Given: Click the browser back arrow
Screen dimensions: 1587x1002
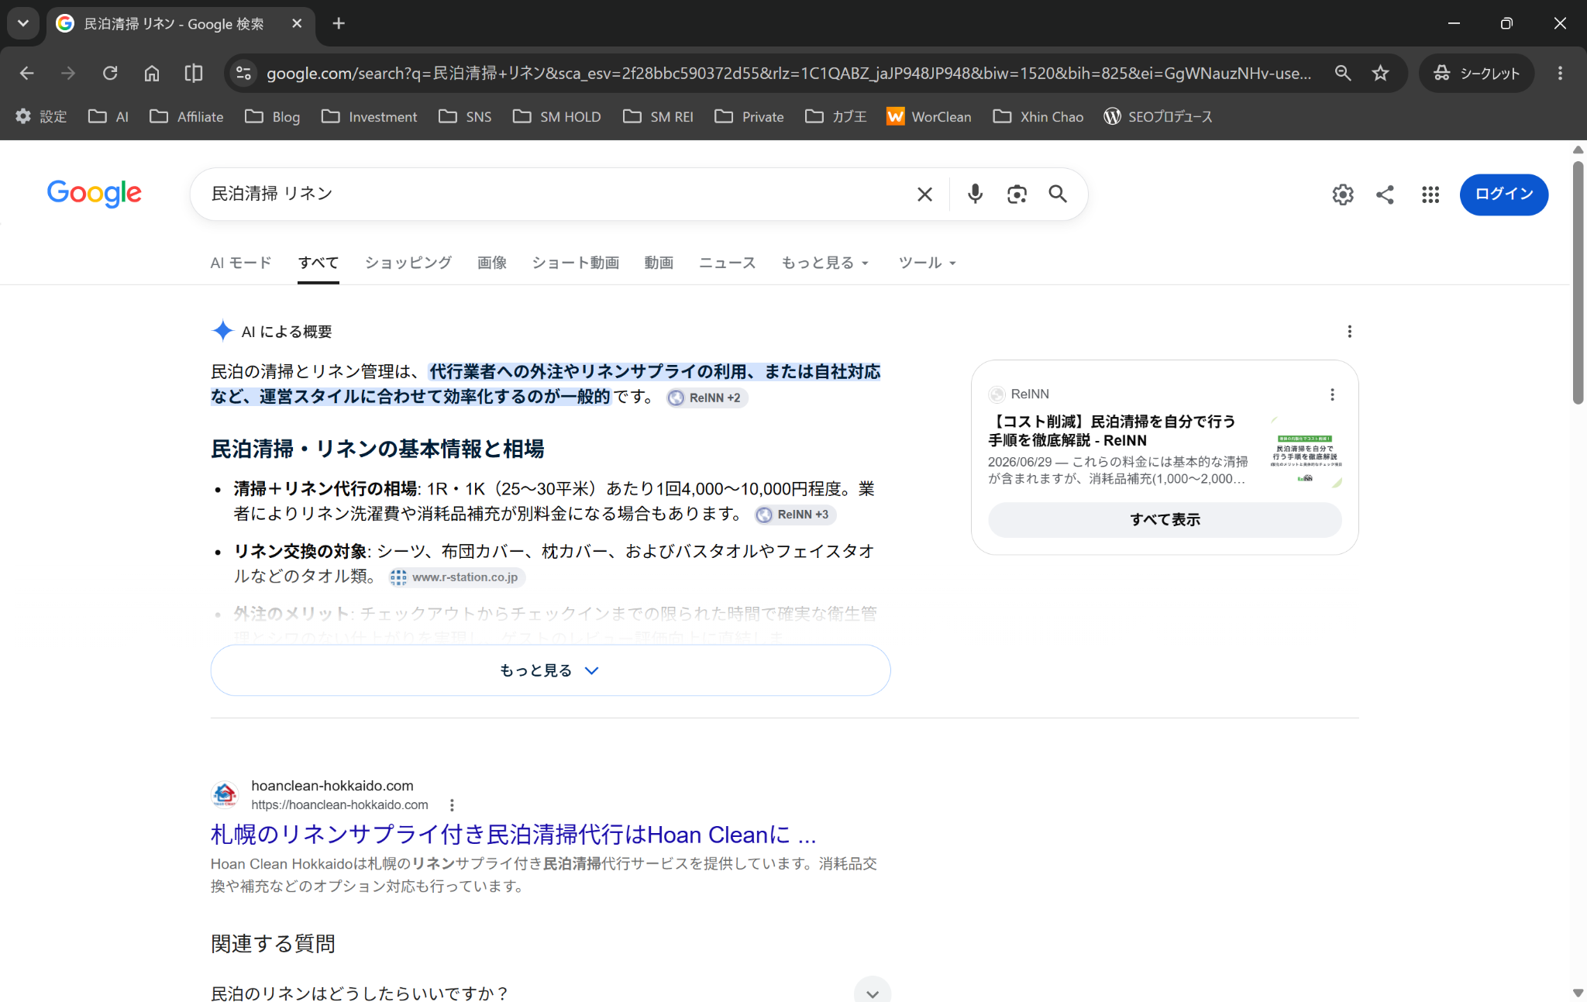Looking at the screenshot, I should pos(27,73).
